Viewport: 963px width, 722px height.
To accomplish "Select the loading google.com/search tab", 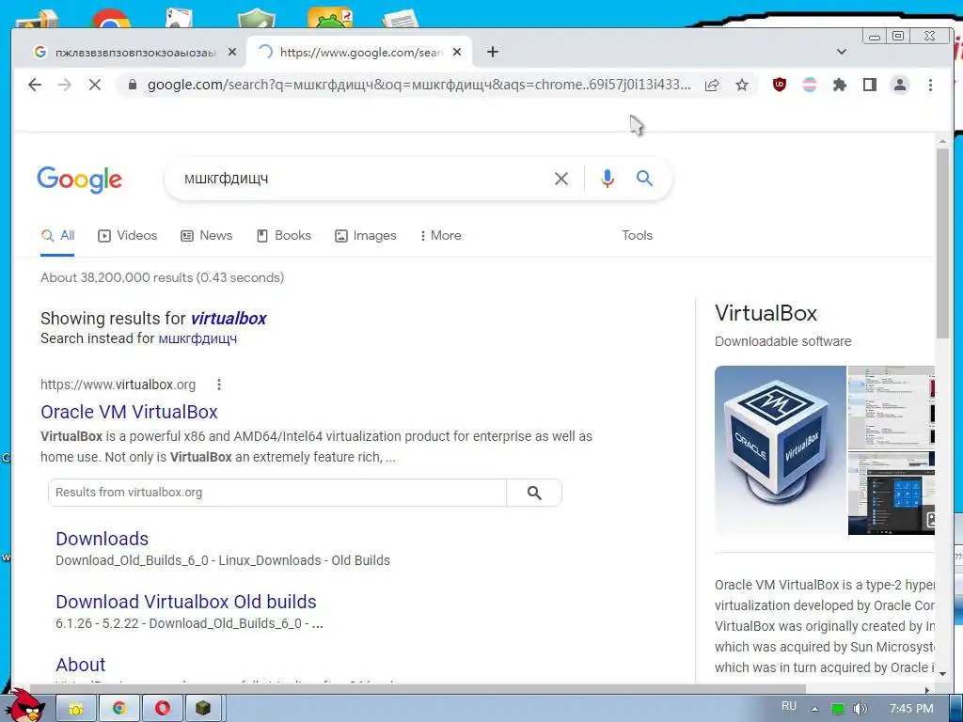I will tap(359, 53).
